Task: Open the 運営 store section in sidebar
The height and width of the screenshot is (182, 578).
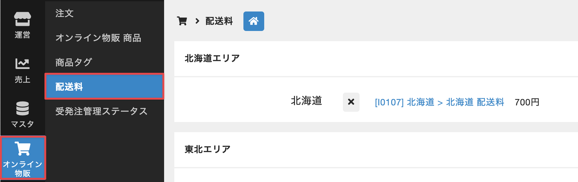Action: click(22, 25)
